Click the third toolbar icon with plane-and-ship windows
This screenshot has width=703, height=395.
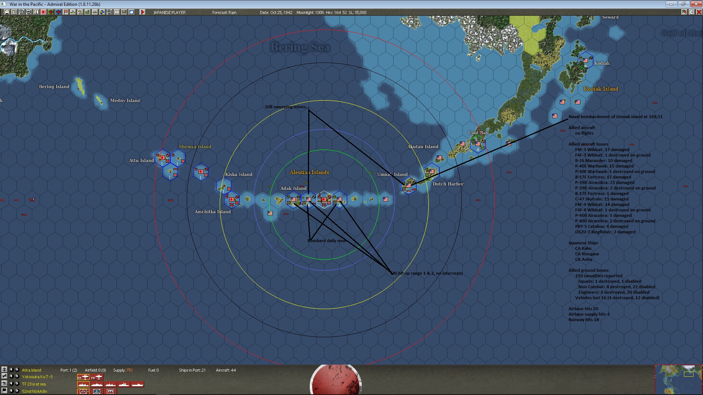(x=22, y=12)
